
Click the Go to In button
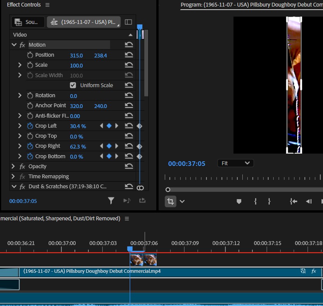(x=294, y=201)
